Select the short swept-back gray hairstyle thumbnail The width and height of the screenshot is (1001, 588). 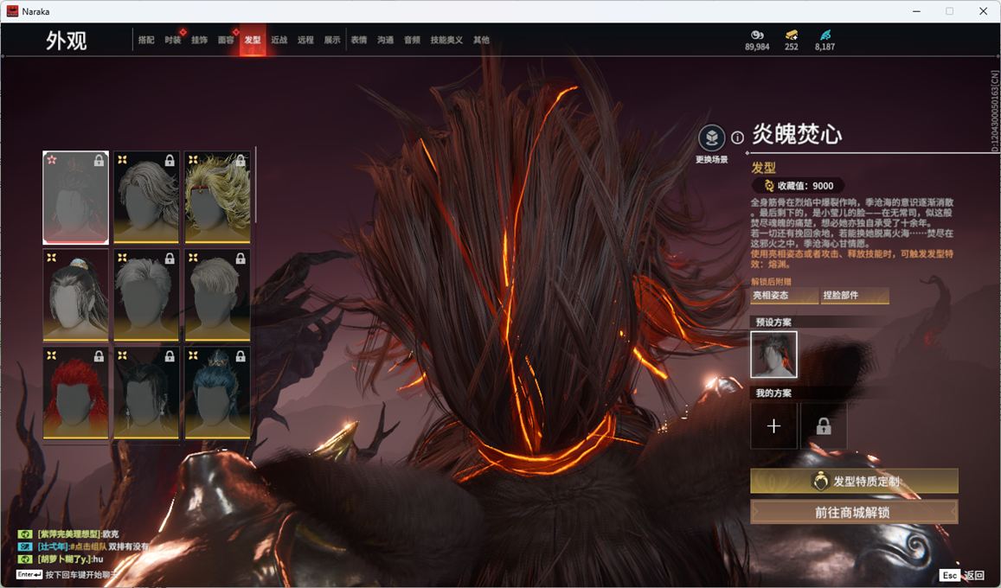(x=146, y=295)
